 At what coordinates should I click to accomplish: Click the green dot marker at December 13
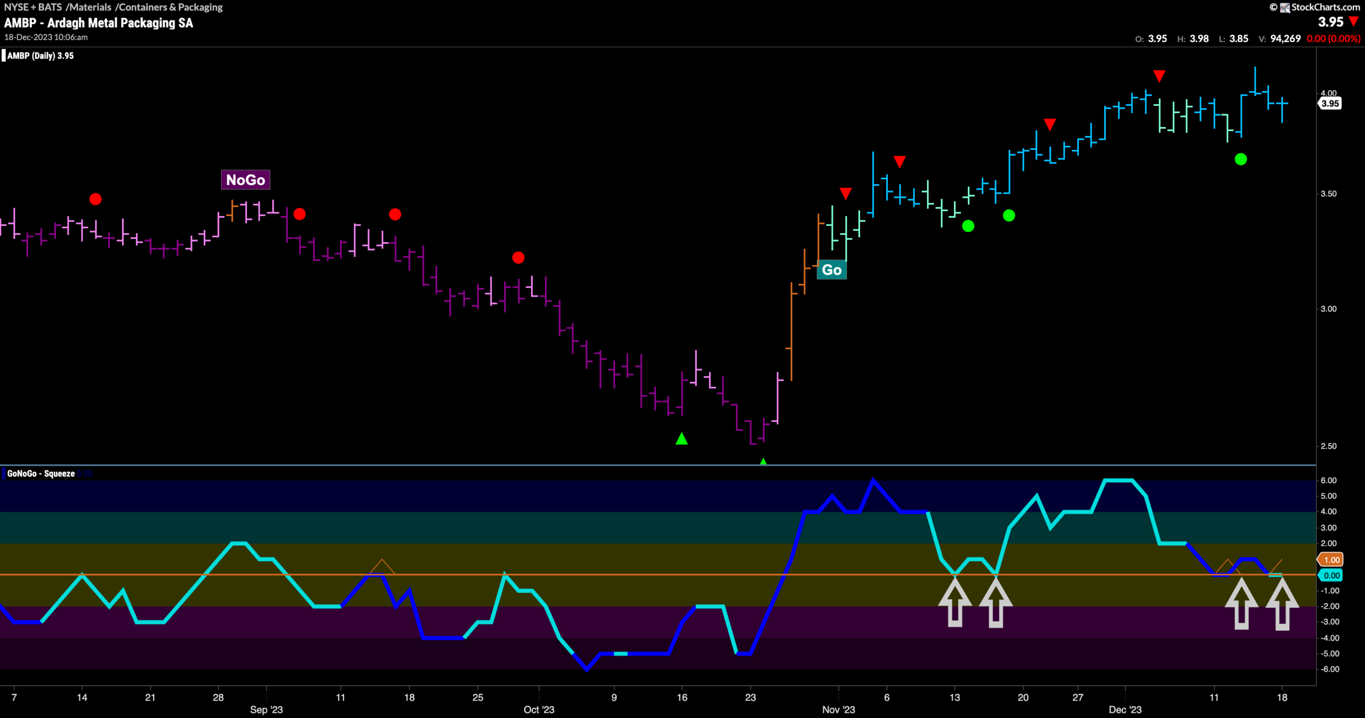tap(1241, 159)
